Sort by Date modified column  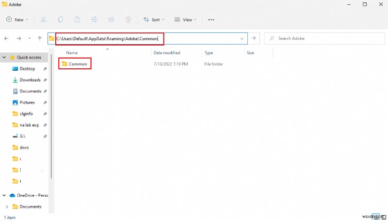pyautogui.click(x=167, y=53)
